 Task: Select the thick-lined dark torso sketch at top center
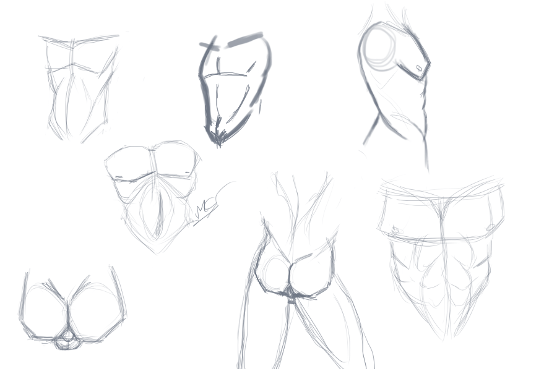coord(235,89)
